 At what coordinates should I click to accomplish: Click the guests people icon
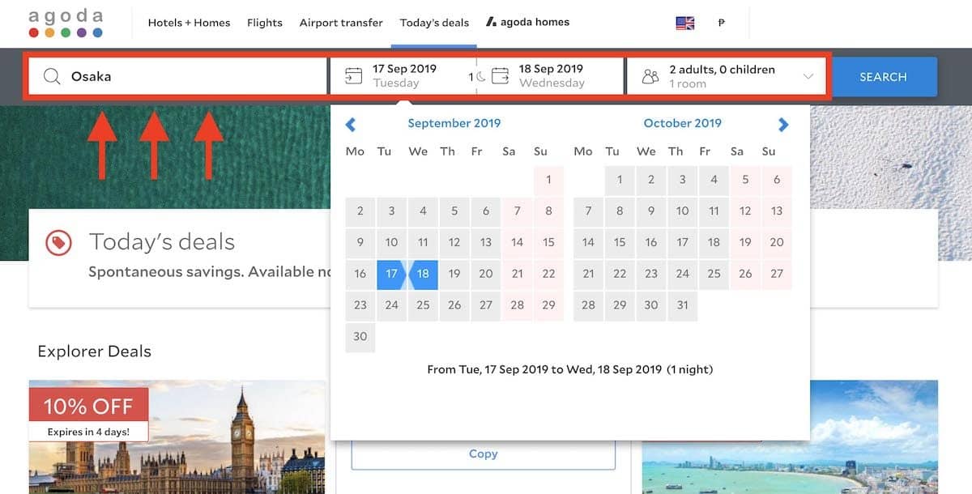coord(650,77)
